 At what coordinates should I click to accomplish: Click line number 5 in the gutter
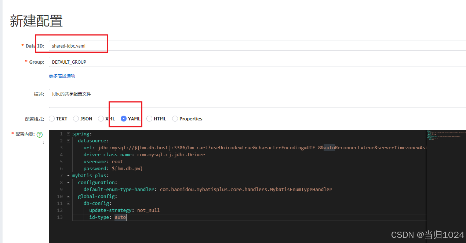(61, 162)
